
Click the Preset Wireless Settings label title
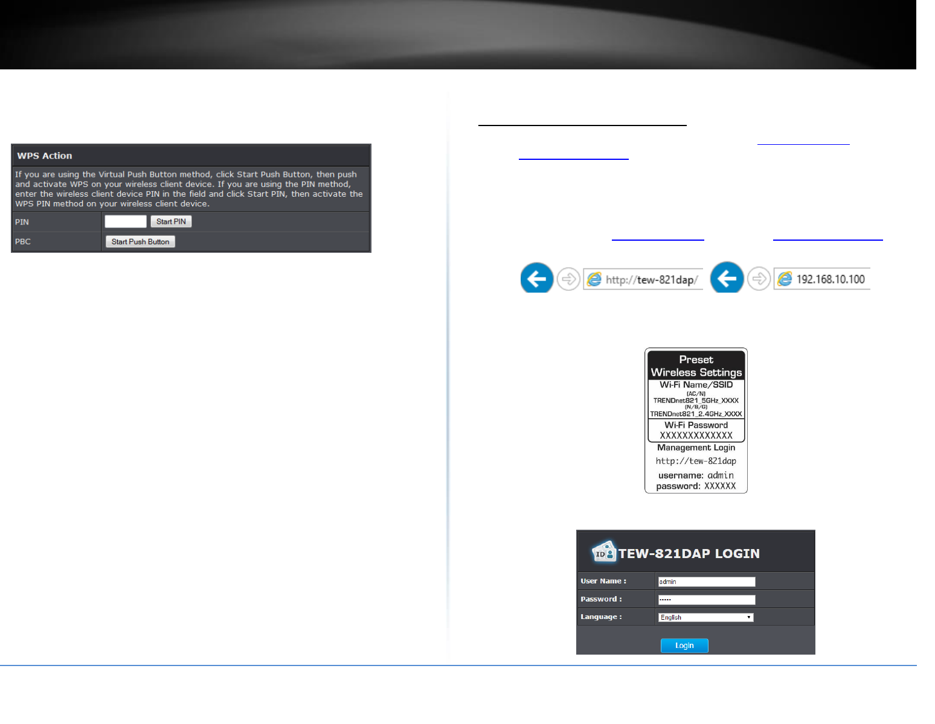(x=696, y=366)
